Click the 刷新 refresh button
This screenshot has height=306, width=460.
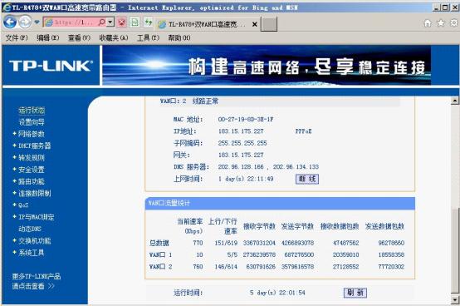click(355, 293)
